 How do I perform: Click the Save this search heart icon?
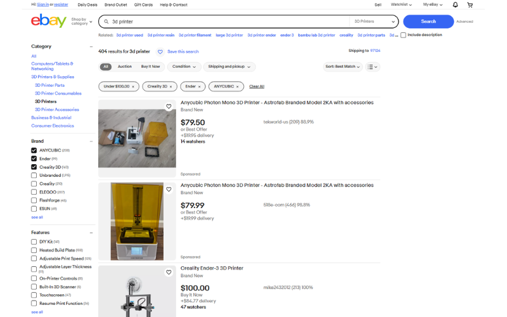click(x=160, y=52)
